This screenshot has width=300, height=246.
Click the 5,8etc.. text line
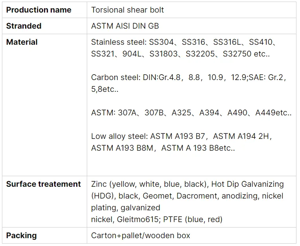104,89
